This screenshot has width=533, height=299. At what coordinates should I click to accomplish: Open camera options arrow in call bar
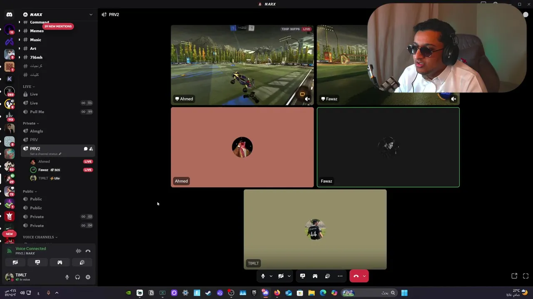click(289, 276)
